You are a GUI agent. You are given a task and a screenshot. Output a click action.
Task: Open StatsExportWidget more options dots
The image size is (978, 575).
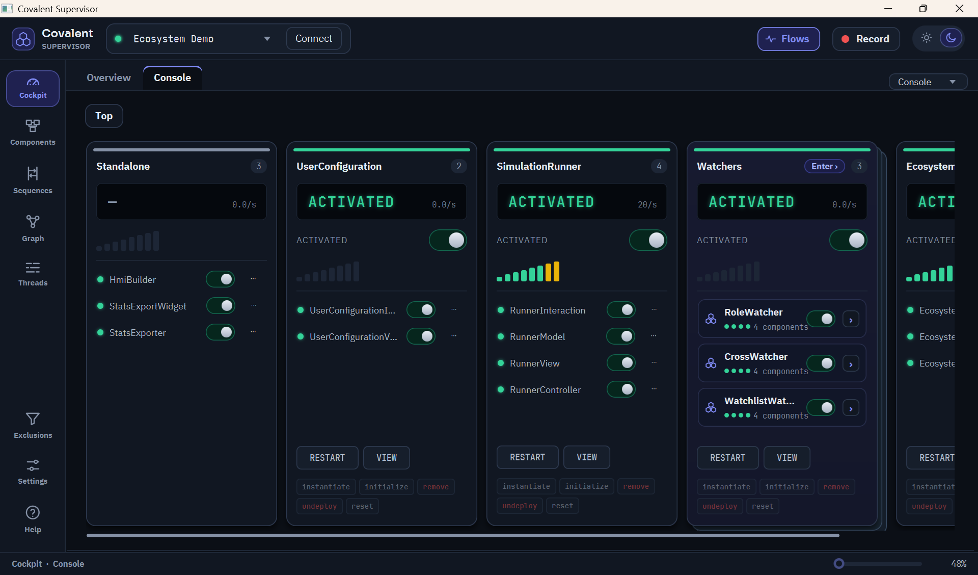[253, 305]
